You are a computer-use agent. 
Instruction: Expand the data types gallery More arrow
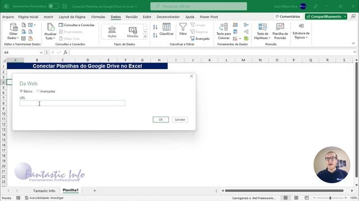click(145, 37)
